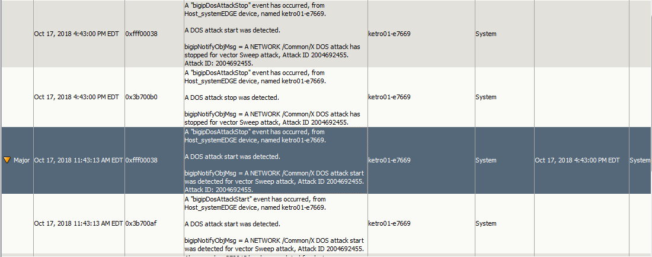Select ketro01-e7669 in the 0x3b700b0 row

(389, 97)
